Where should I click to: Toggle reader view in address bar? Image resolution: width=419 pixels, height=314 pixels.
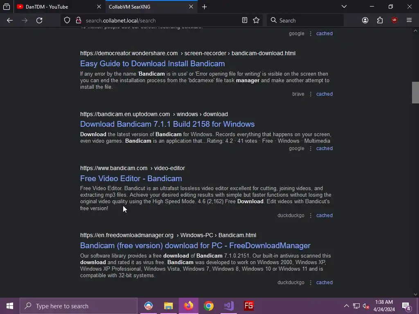[x=245, y=20]
